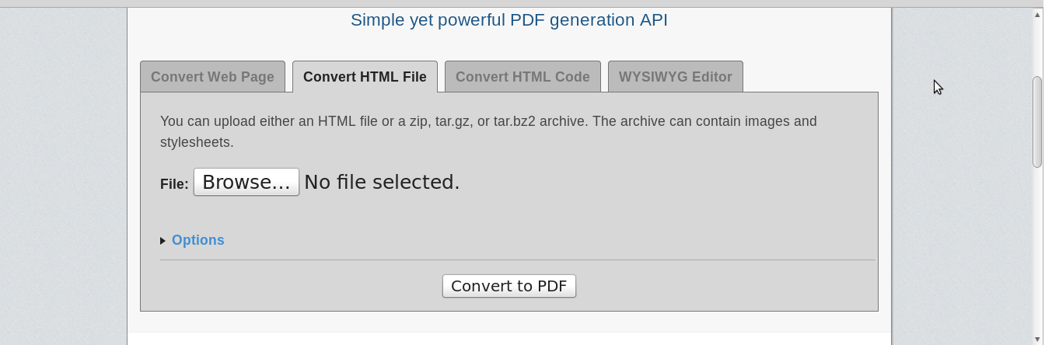Image resolution: width=1045 pixels, height=345 pixels.
Task: Click the Browse... file button
Action: [x=246, y=182]
